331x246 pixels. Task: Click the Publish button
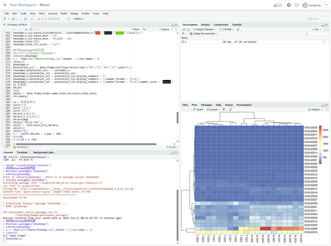pos(314,110)
